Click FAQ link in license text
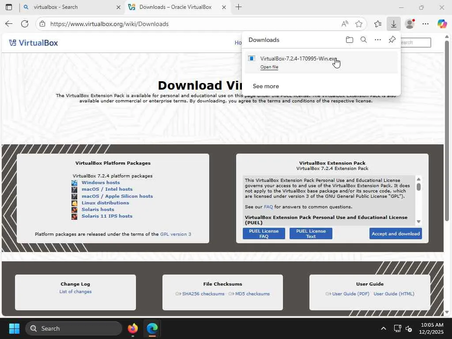Screen dimensions: 452x339 pos(268,207)
